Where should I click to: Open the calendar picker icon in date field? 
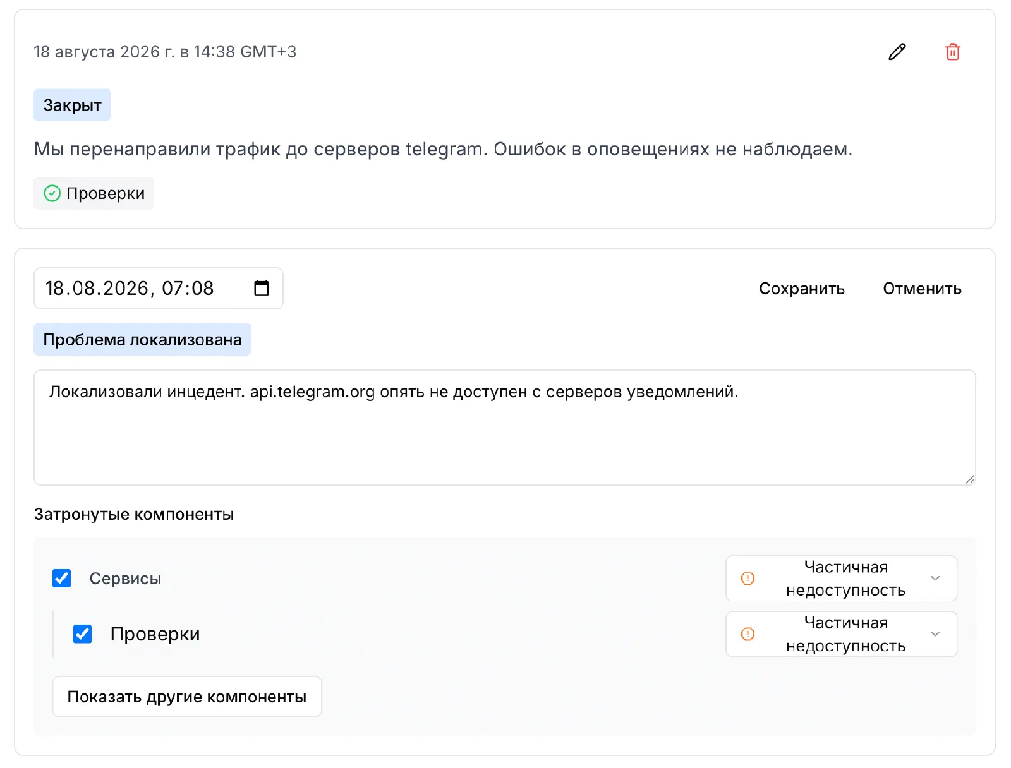click(262, 288)
